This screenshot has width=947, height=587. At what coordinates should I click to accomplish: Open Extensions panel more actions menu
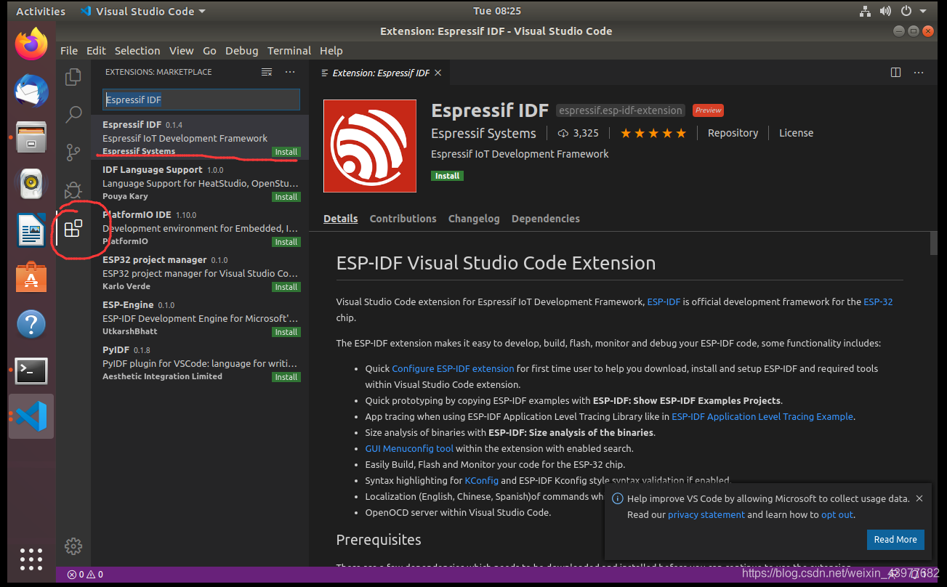(x=290, y=72)
